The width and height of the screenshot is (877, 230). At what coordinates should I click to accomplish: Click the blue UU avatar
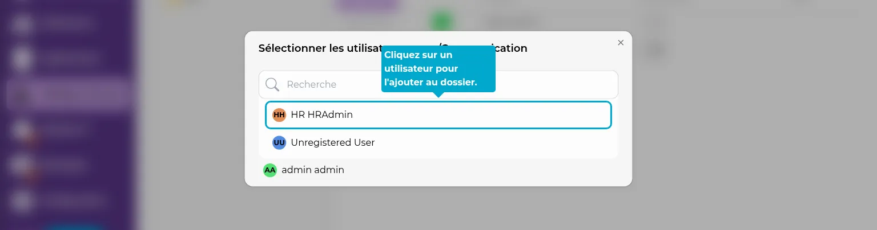click(279, 143)
